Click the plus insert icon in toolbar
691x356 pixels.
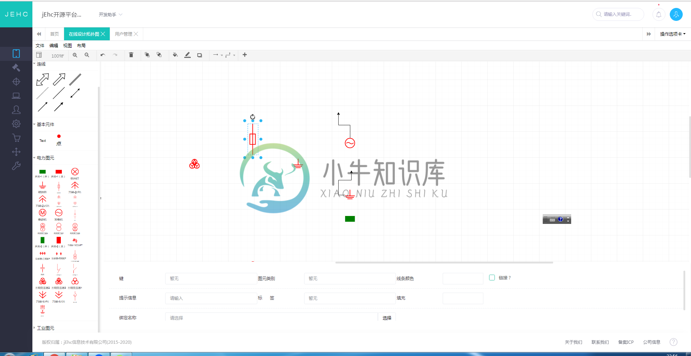[x=245, y=55]
